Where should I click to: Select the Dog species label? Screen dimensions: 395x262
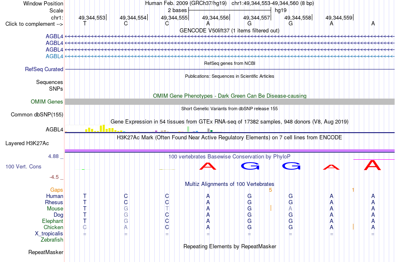point(58,215)
